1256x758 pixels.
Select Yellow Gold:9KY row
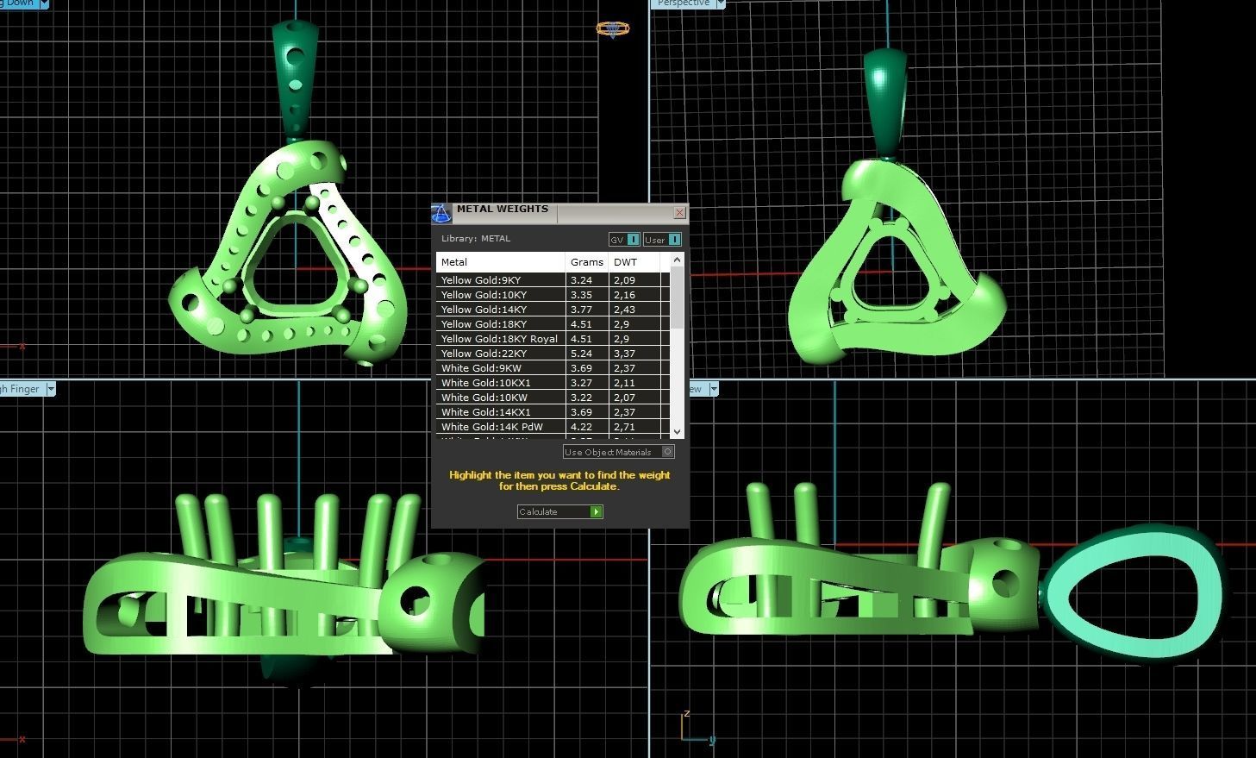click(x=553, y=280)
